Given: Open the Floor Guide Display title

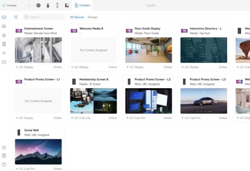Looking at the screenshot, I should (147, 28).
